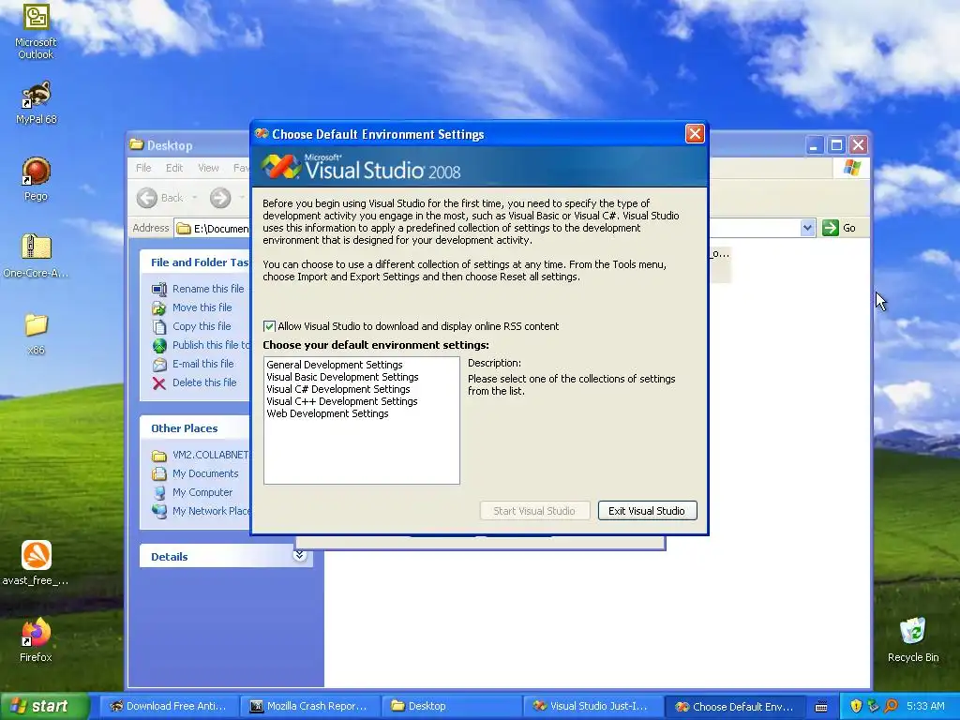Screen dimensions: 960x720
Task: Switch to Mozilla Crash Reporter taskbar item
Action: click(x=310, y=707)
